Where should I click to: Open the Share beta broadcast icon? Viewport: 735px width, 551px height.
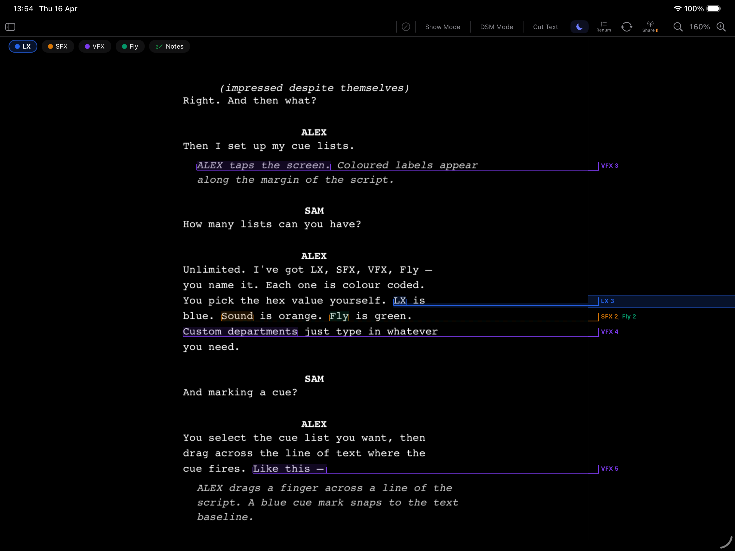coord(650,27)
